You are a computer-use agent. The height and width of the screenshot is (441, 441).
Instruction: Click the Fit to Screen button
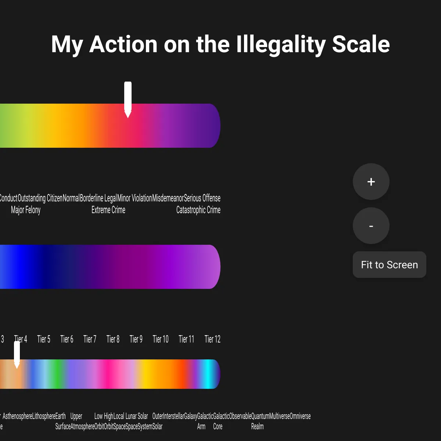coord(390,265)
